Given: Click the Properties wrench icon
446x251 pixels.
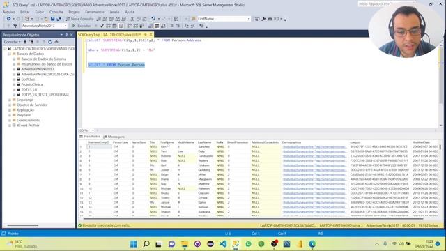Looking at the screenshot, I should (x=263, y=19).
